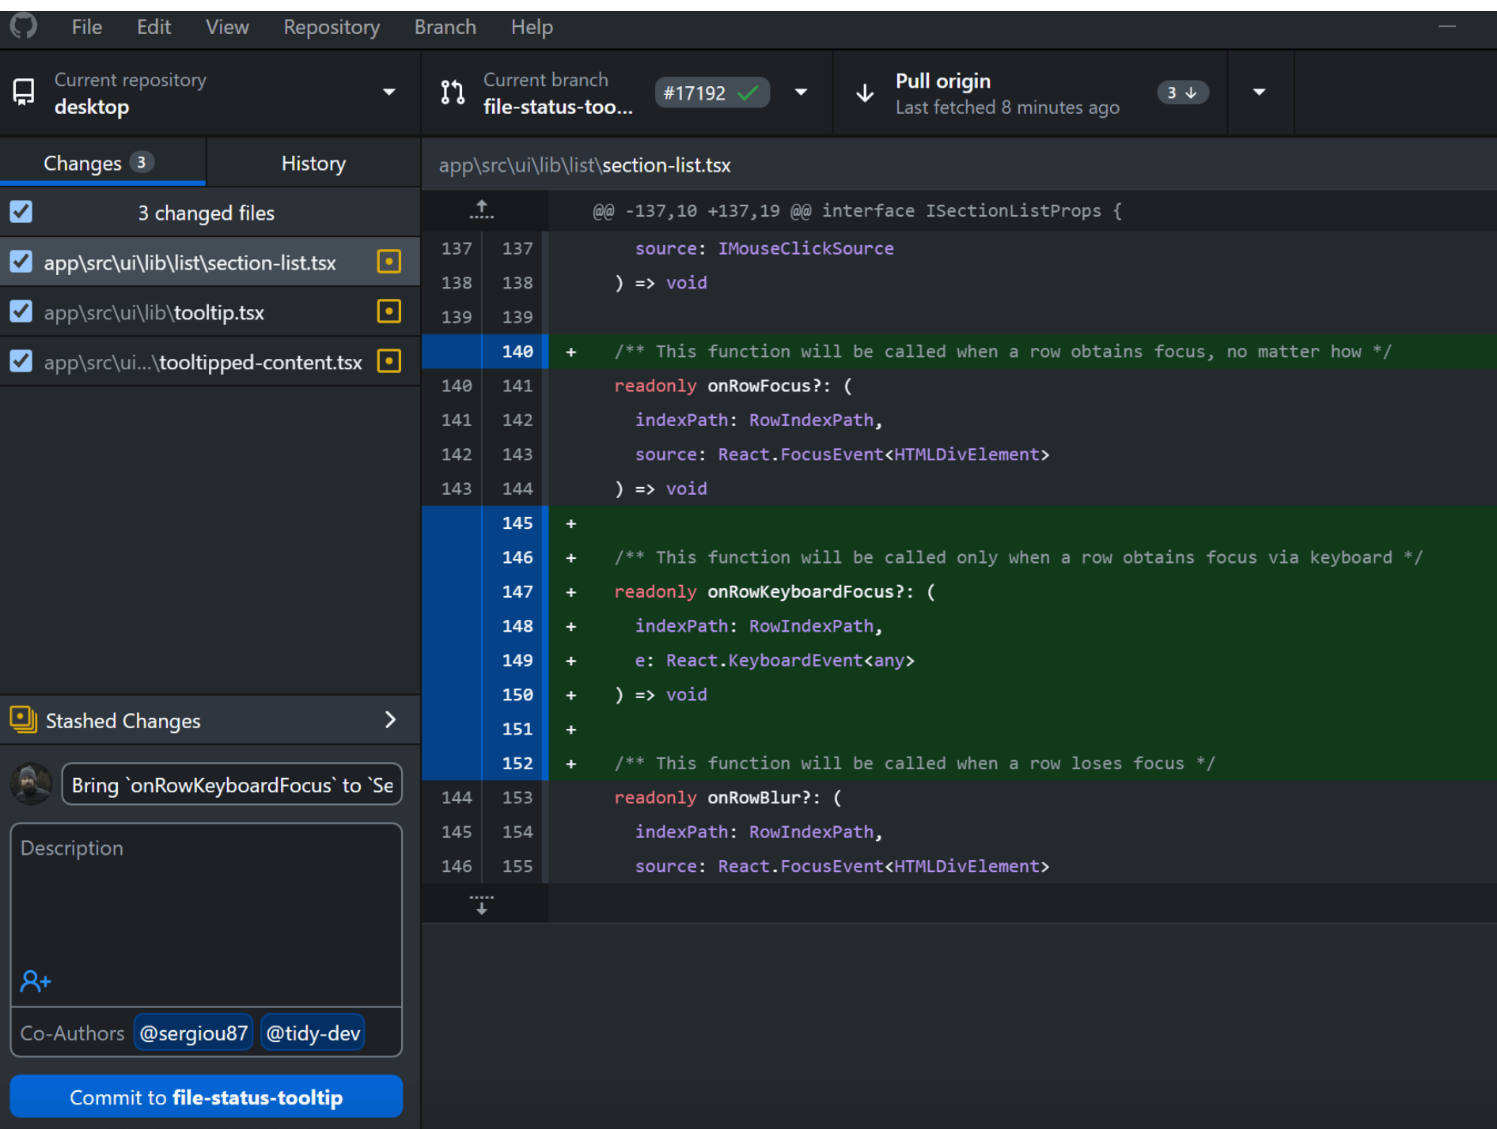1497x1129 pixels.
Task: Switch to the Changes tab
Action: coord(103,163)
